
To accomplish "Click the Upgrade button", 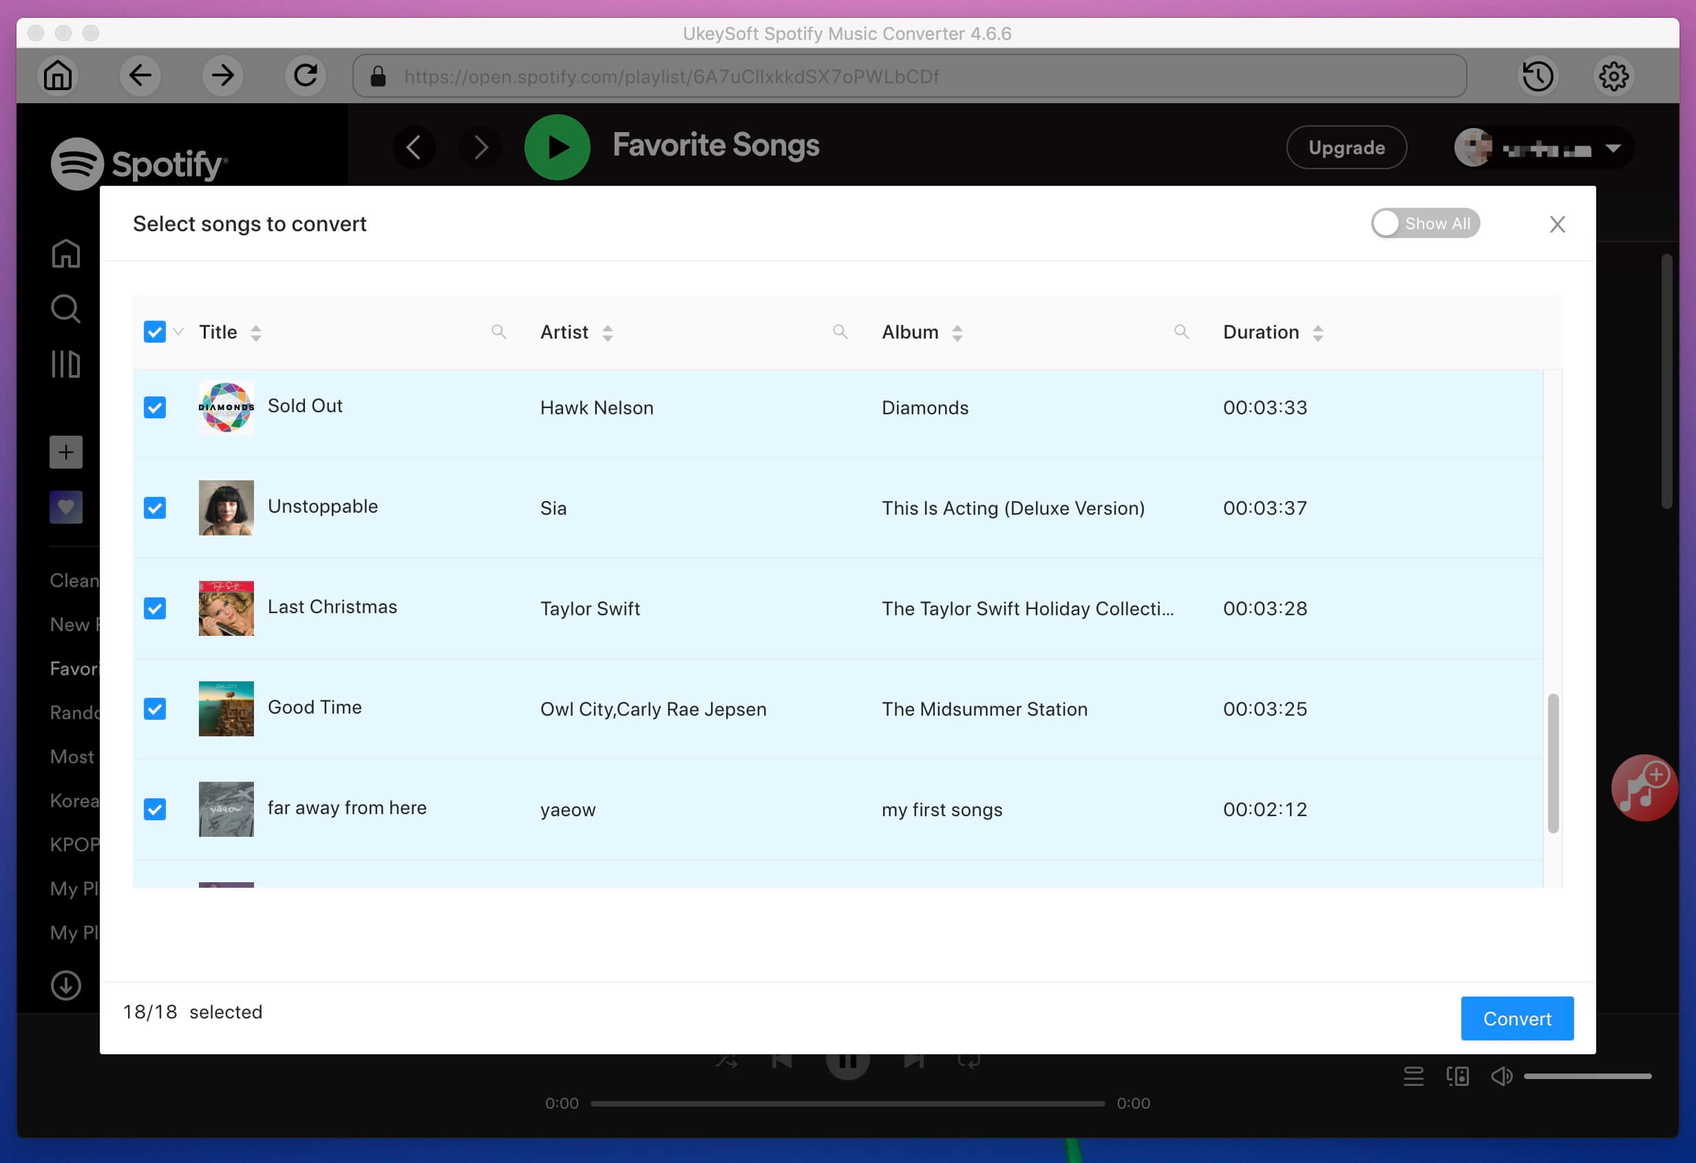I will pyautogui.click(x=1346, y=147).
